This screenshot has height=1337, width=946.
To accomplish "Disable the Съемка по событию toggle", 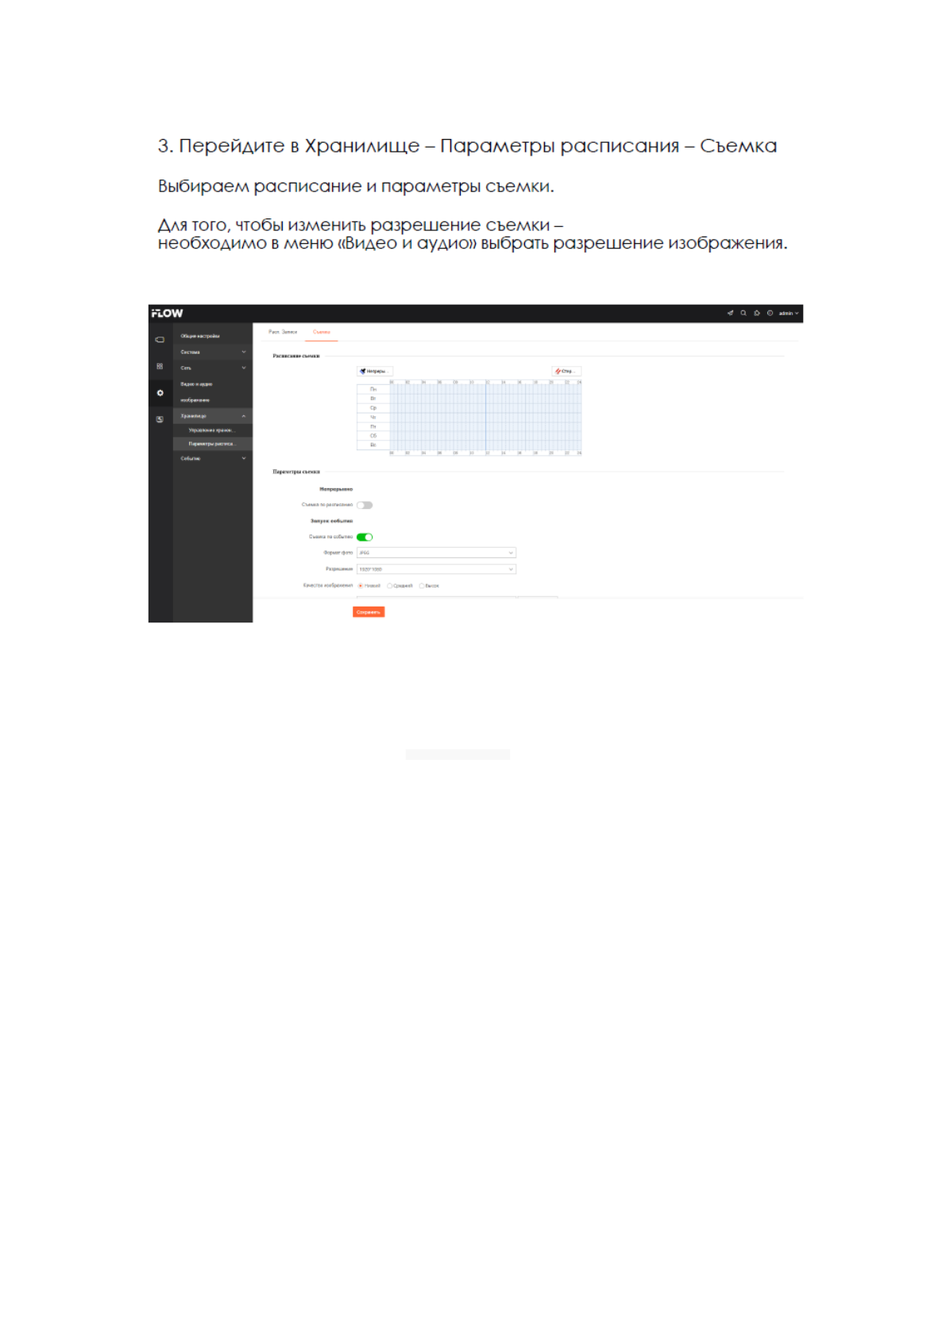I will 365,537.
